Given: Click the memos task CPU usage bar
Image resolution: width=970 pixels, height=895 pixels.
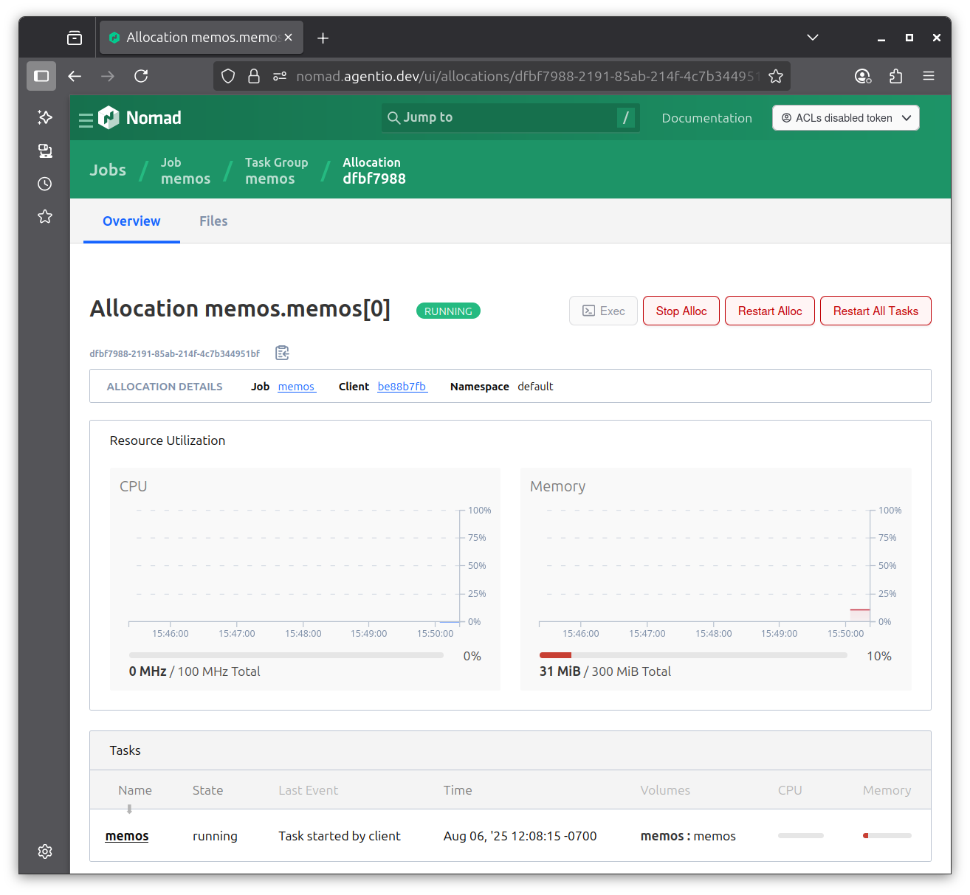Looking at the screenshot, I should click(x=801, y=836).
